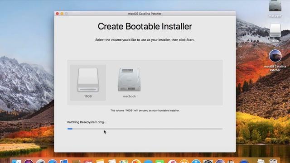
Task: Close the macOS Catalina Patcher window
Action: [x=58, y=14]
